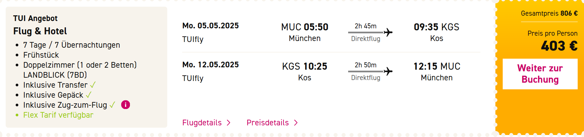Image resolution: width=584 pixels, height=137 pixels.
Task: Click the checkmark next to Inklusive Zug-zum-Flug
Action: pos(112,105)
